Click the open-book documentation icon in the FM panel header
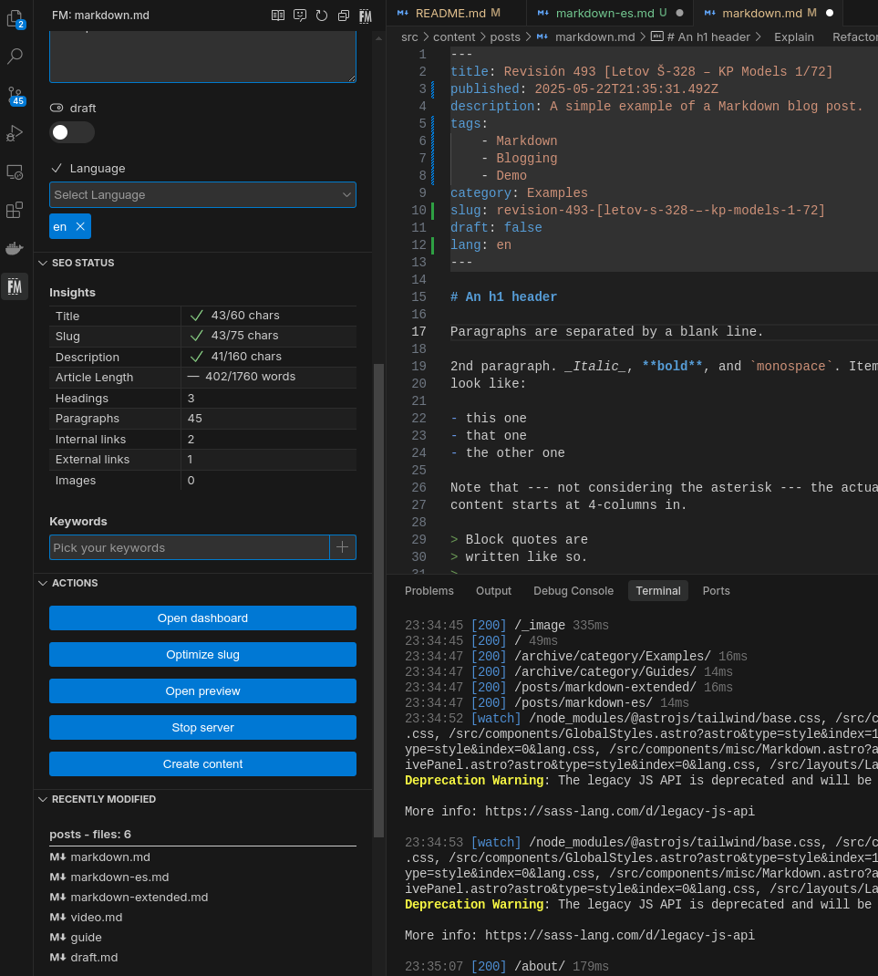The image size is (878, 976). click(278, 16)
